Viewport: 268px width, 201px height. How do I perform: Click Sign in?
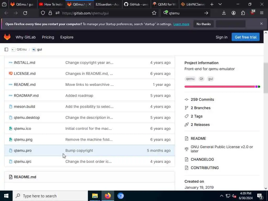click(x=221, y=37)
